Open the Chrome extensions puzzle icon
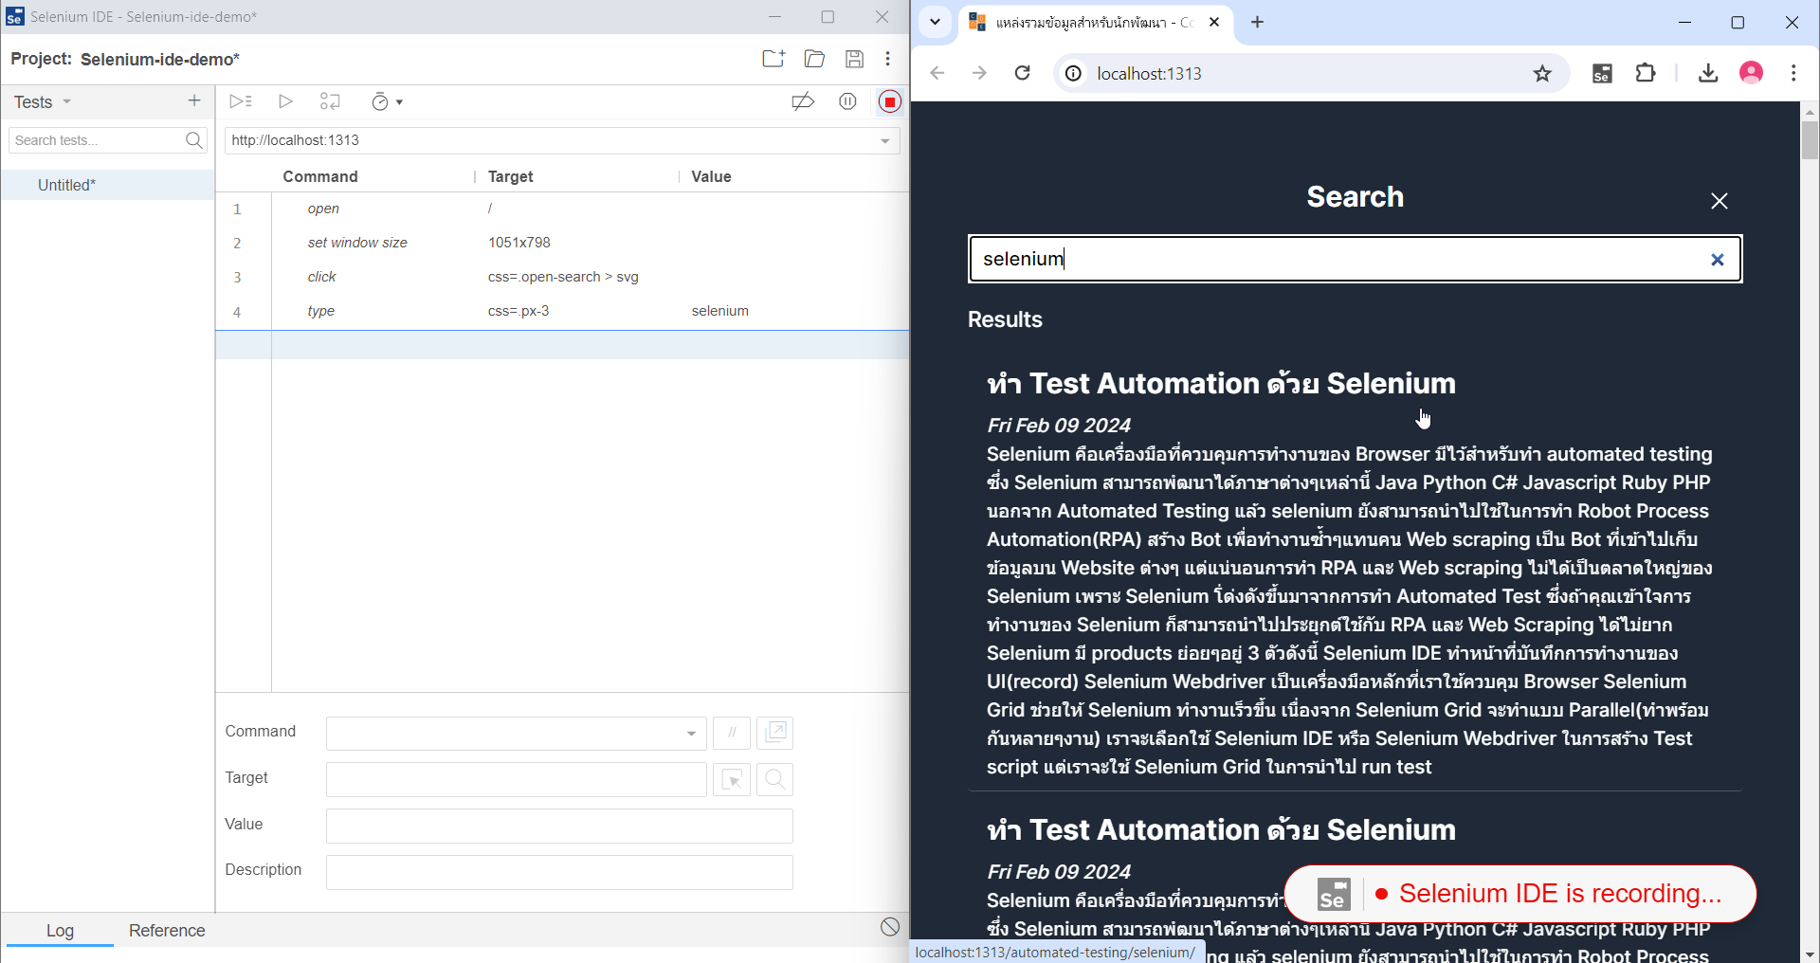Viewport: 1820px width, 963px height. tap(1646, 73)
